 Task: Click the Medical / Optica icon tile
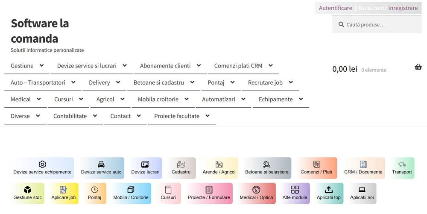[x=256, y=190]
